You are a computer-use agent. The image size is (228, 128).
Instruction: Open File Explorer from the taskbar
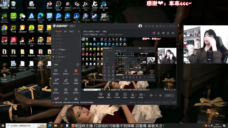[56, 126]
